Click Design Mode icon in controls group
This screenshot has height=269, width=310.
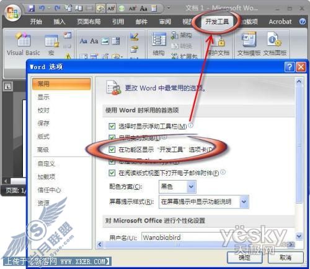135,37
